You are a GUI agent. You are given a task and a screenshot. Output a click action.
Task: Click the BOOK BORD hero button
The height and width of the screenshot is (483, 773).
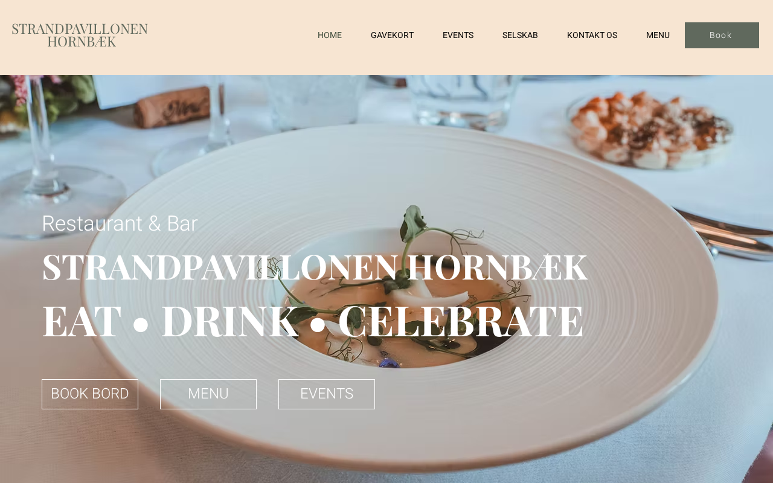(90, 394)
